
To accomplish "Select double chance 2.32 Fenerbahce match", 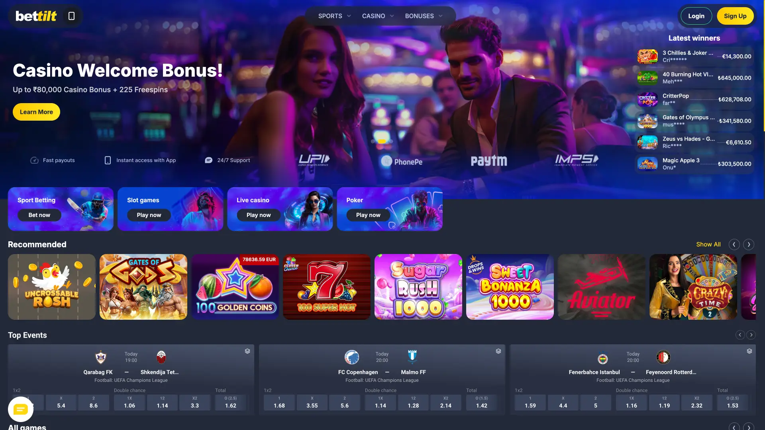I will tap(697, 403).
